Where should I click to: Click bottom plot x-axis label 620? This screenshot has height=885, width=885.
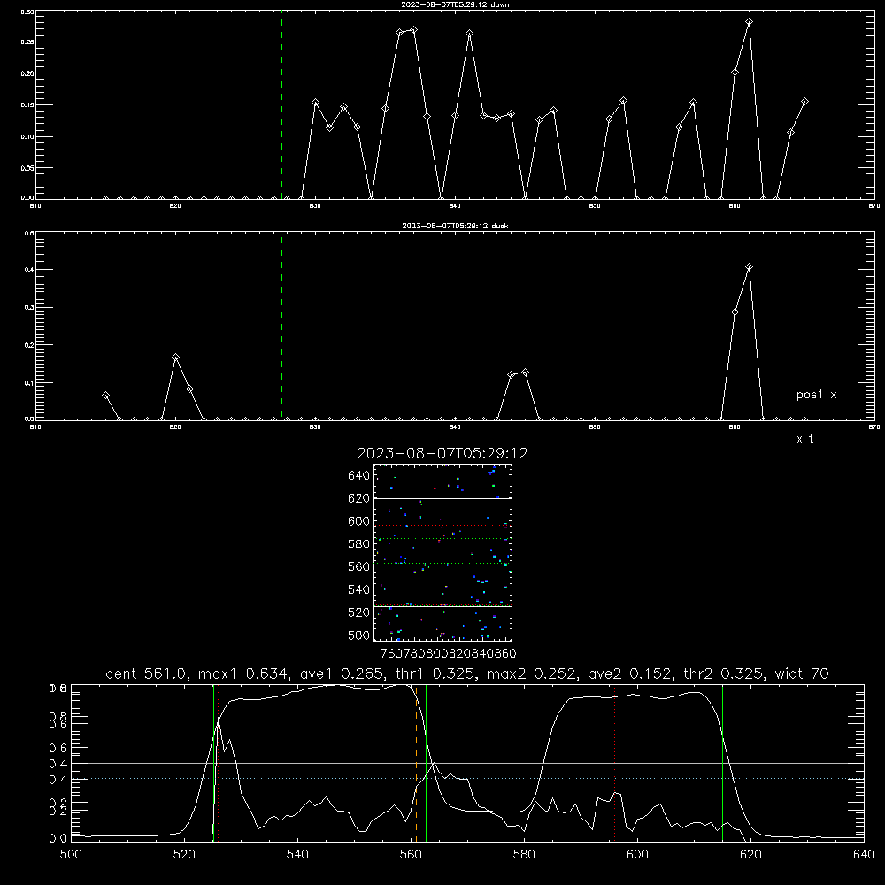750,855
